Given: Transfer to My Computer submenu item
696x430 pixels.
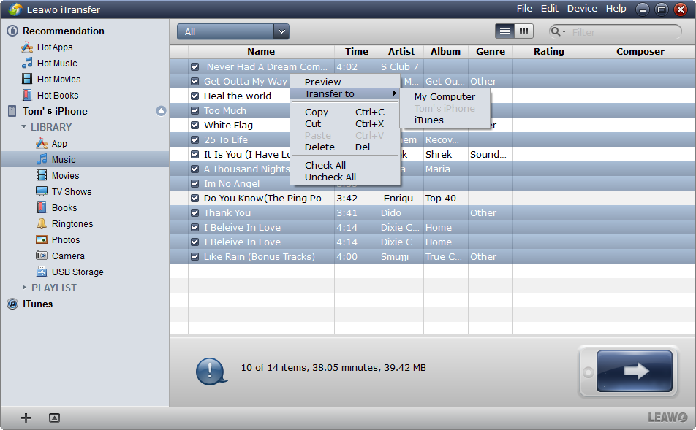Looking at the screenshot, I should 445,96.
